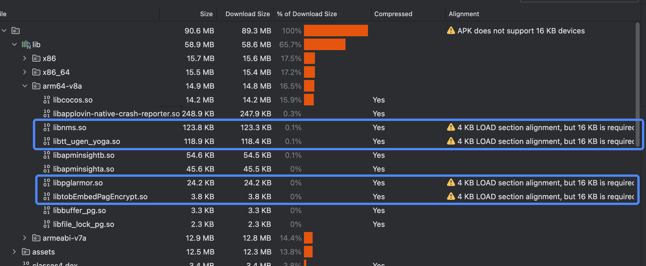Click the x86 folder icon

[36, 58]
